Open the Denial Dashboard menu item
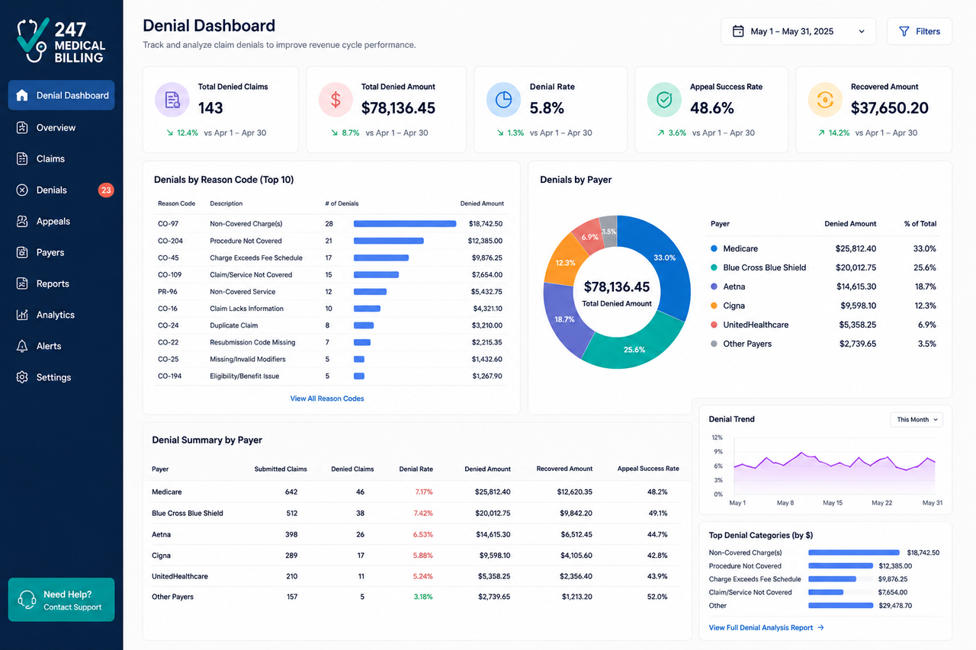 point(61,95)
